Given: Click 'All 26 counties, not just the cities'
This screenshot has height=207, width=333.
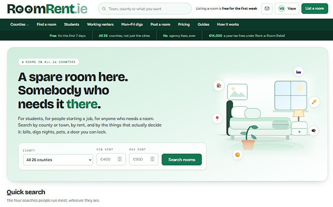Looking at the screenshot, I should click(x=124, y=35).
